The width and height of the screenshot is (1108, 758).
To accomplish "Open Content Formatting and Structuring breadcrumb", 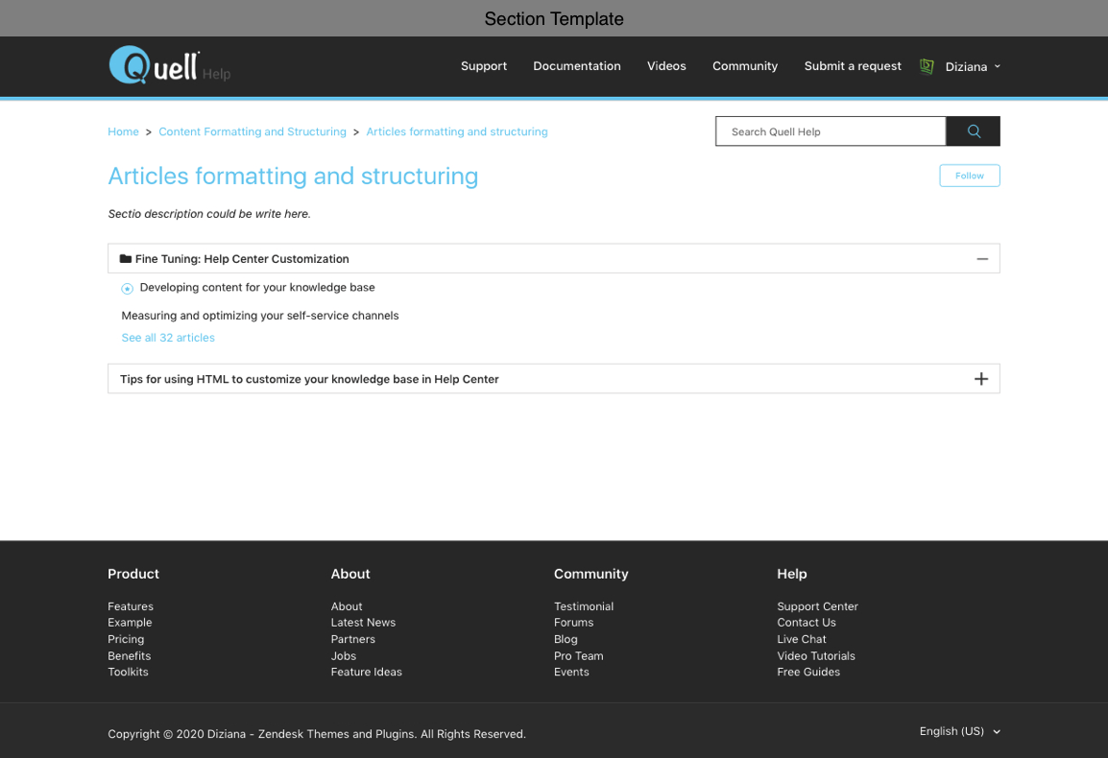I will 252,131.
